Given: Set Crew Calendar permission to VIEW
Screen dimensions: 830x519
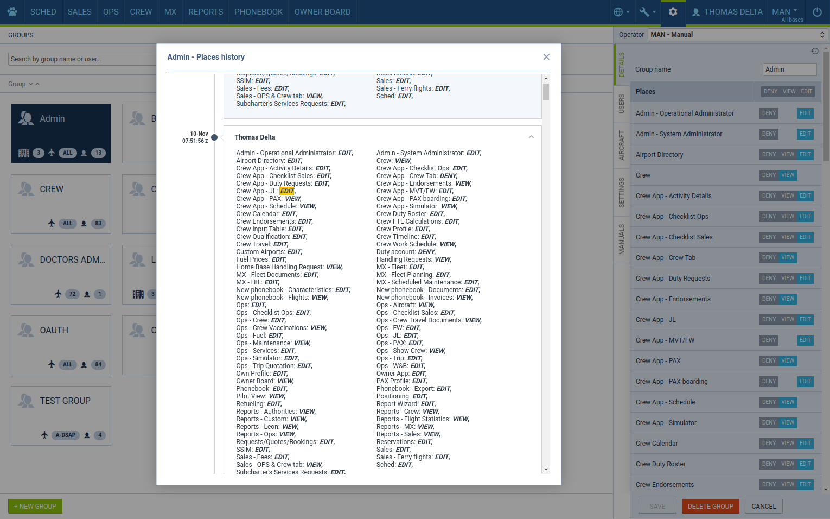Looking at the screenshot, I should point(788,444).
